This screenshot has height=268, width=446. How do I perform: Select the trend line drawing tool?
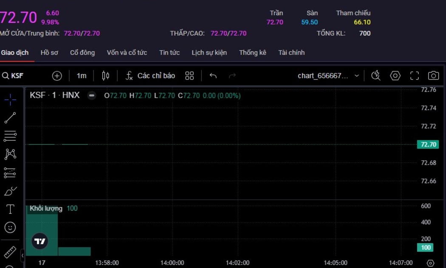[10, 118]
